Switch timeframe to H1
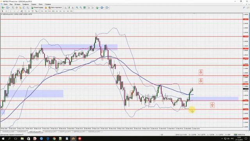250x141 pixels. pyautogui.click(x=57, y=11)
